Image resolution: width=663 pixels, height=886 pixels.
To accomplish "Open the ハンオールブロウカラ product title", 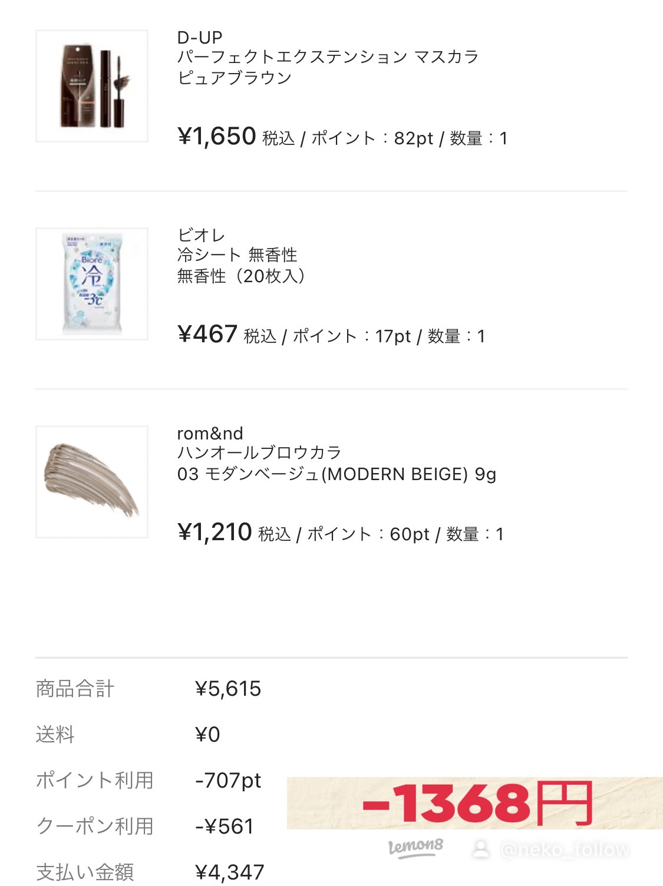I will [x=259, y=453].
